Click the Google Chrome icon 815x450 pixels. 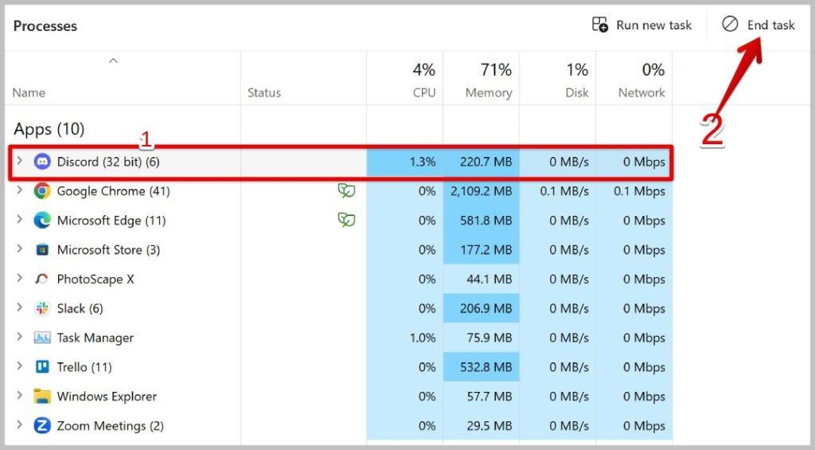pos(42,191)
